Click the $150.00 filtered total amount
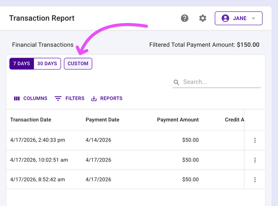 248,45
